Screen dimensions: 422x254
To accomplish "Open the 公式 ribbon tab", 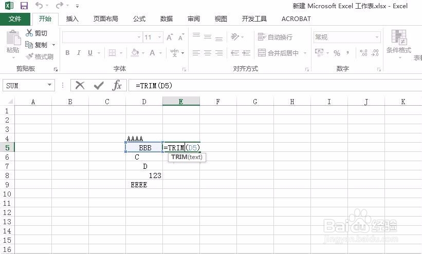I will click(139, 19).
